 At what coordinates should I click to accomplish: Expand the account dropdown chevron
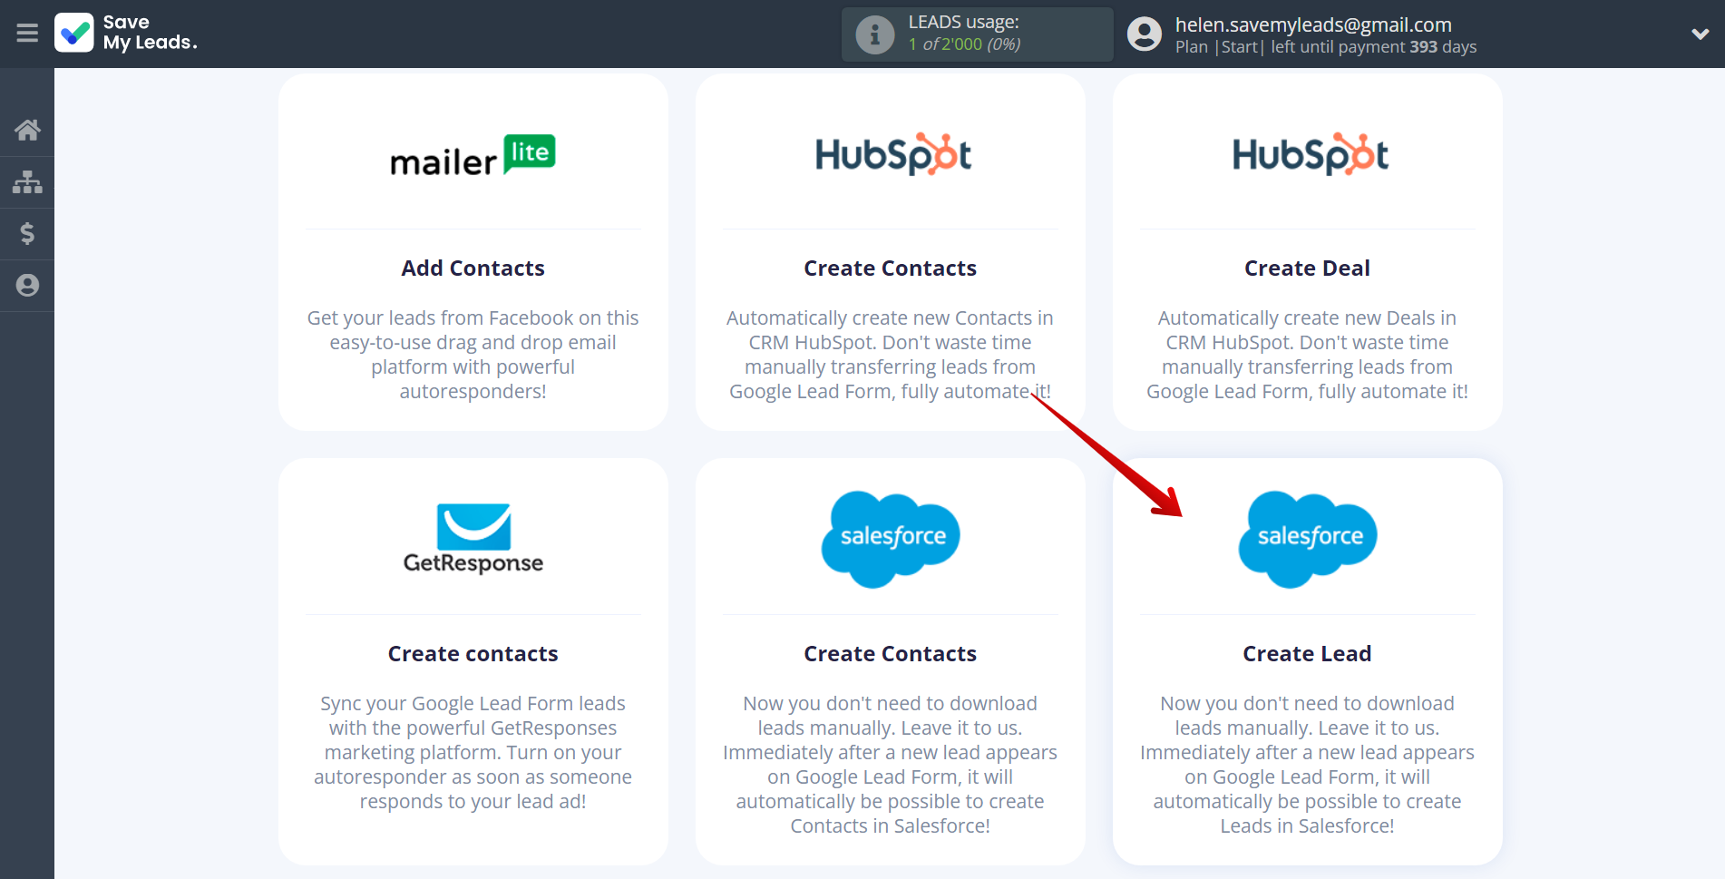1701,34
